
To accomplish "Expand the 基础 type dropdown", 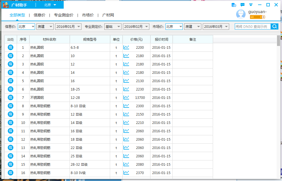I will tap(113, 26).
